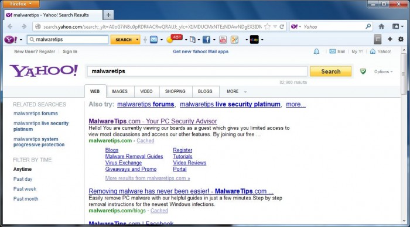Switch to the IMAGES search tab

click(x=119, y=91)
